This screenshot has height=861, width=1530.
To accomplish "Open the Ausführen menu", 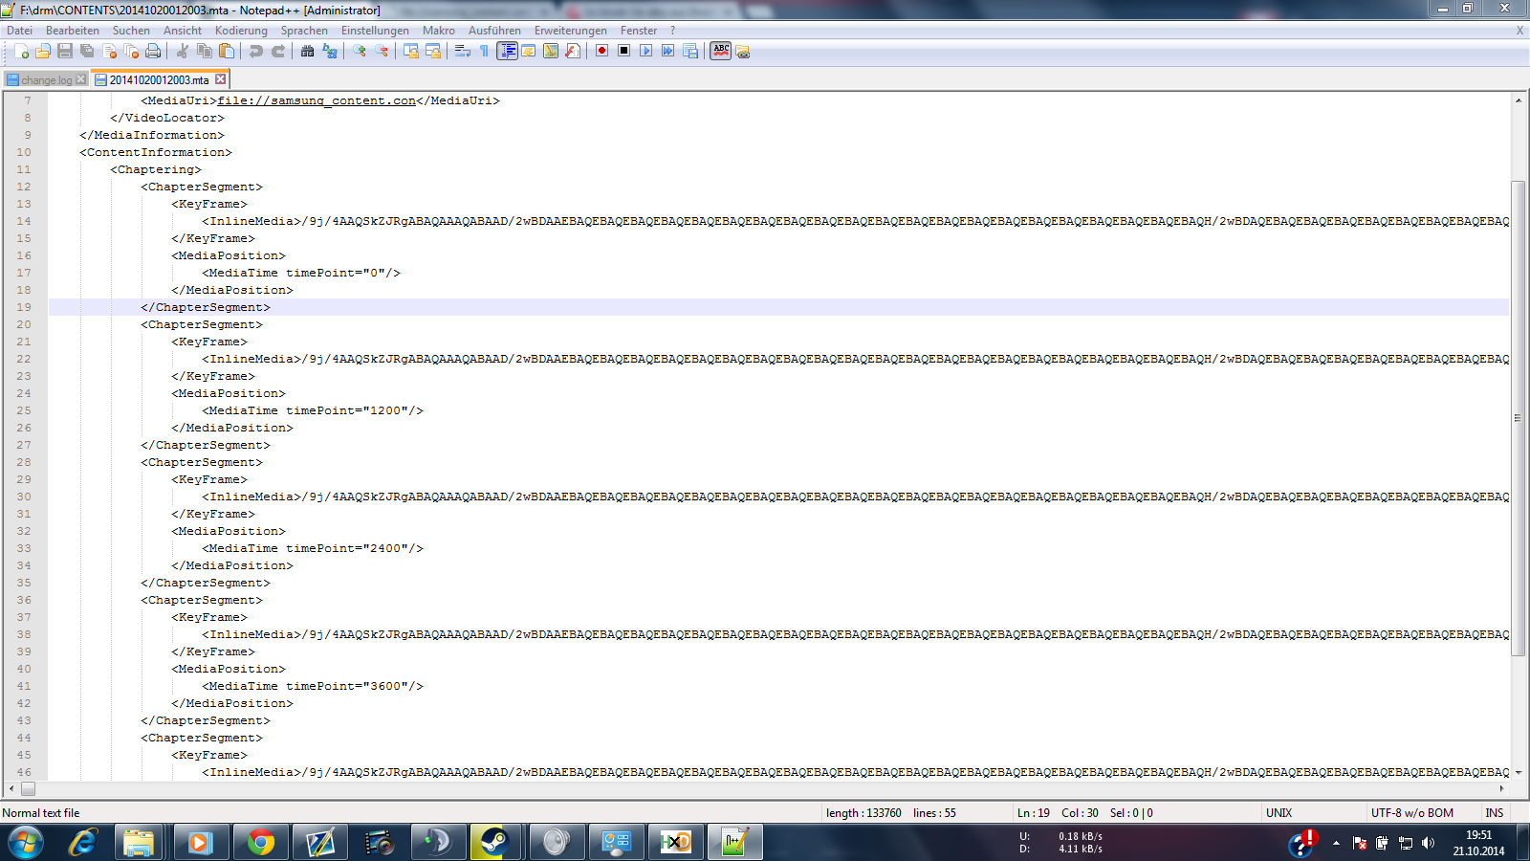I will point(494,31).
